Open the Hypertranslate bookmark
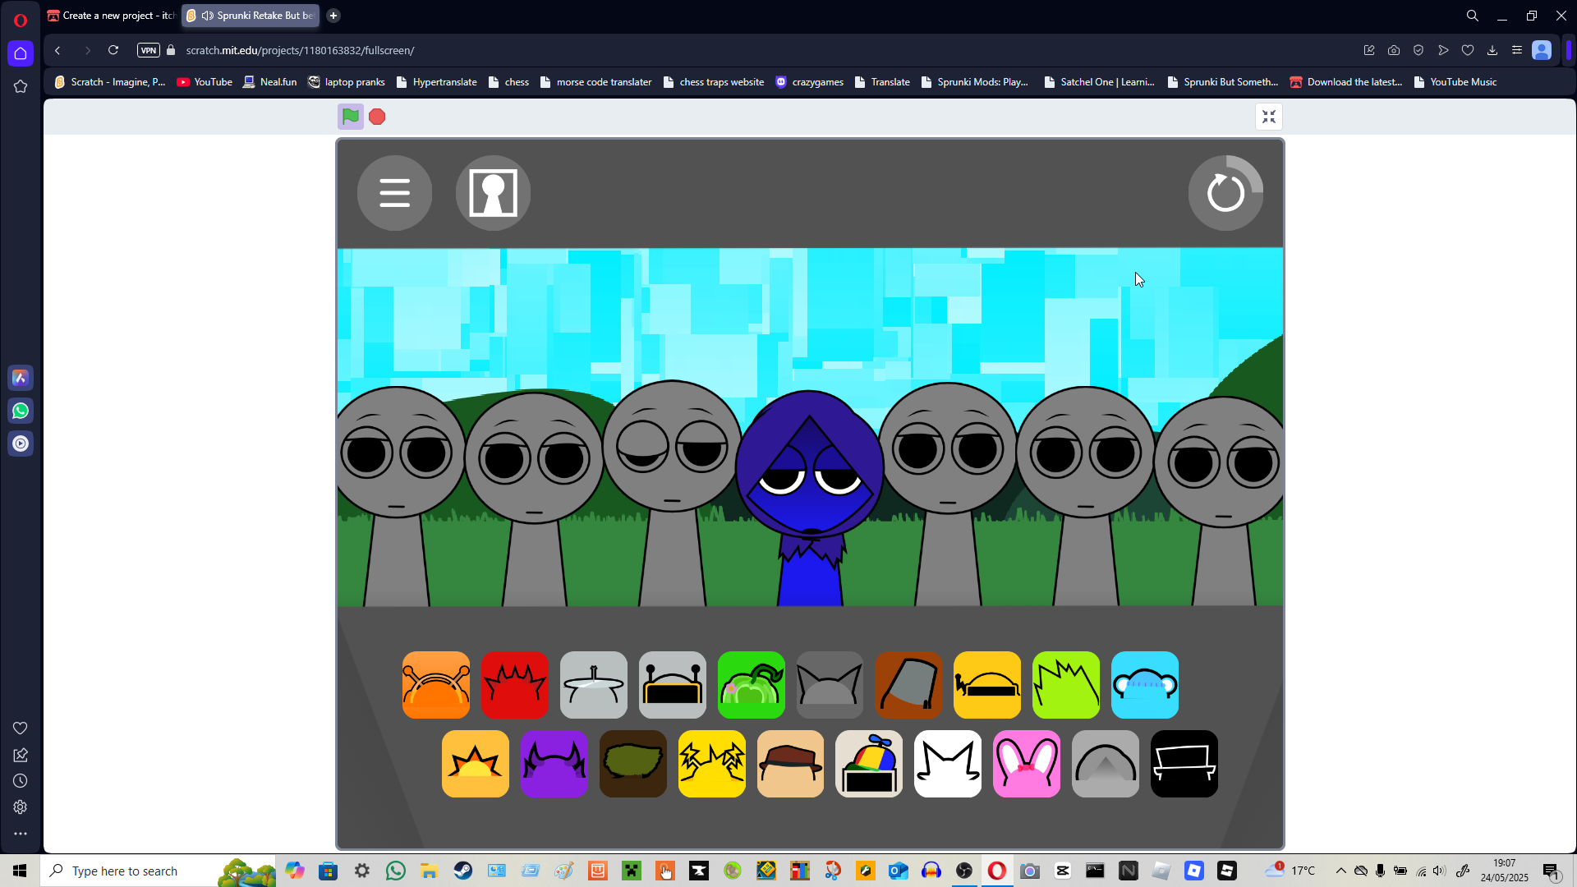Image resolution: width=1577 pixels, height=887 pixels. click(x=436, y=82)
